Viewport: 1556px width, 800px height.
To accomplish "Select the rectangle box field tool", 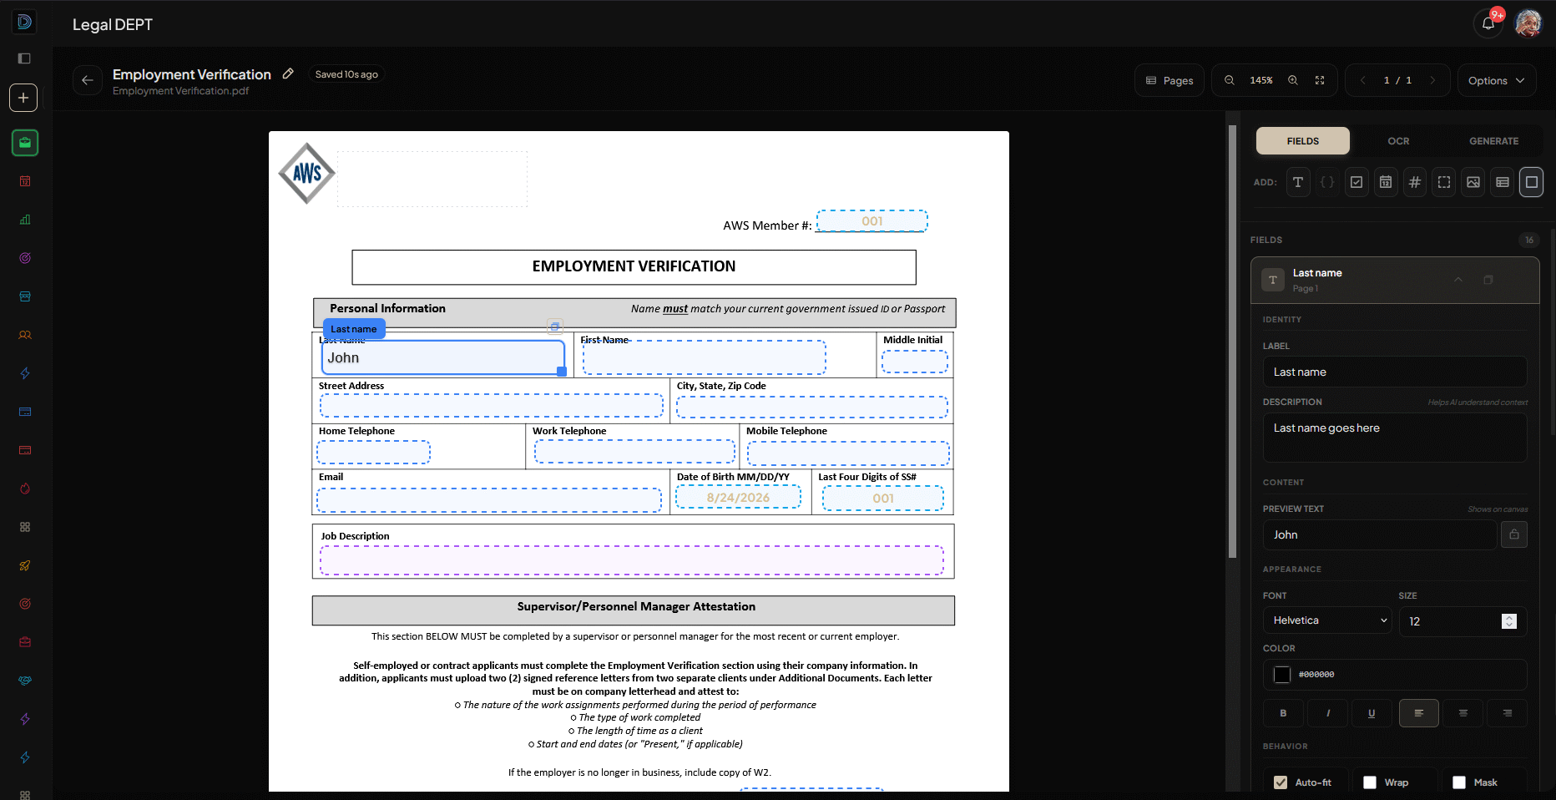I will point(1532,182).
